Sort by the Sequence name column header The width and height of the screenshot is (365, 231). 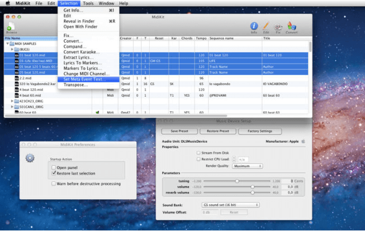(235, 38)
